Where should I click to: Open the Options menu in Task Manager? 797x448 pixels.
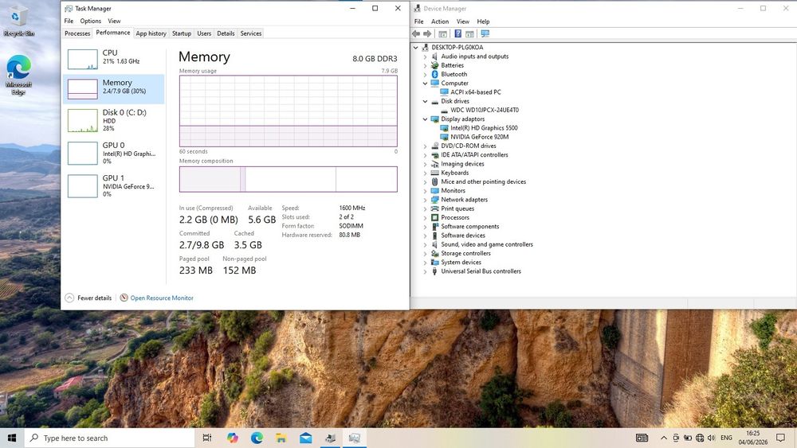pos(91,21)
